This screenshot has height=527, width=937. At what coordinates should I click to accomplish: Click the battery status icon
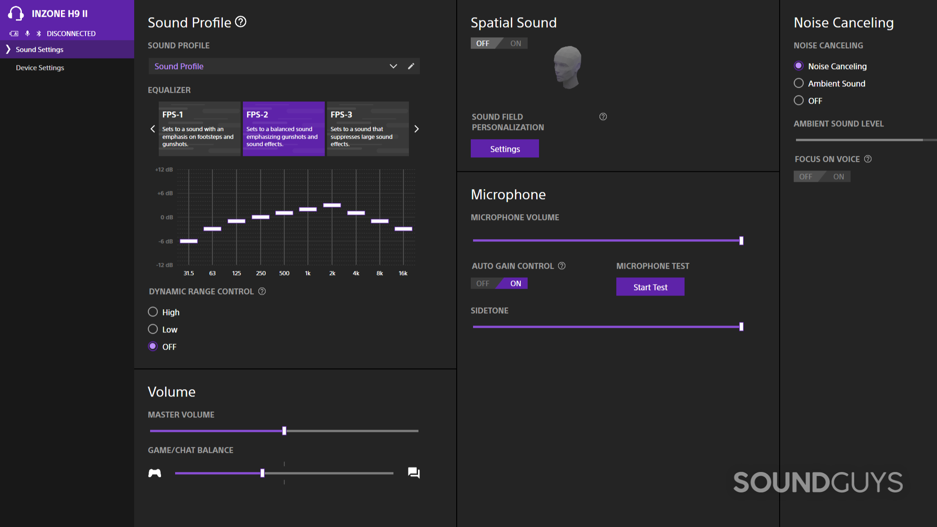[14, 34]
